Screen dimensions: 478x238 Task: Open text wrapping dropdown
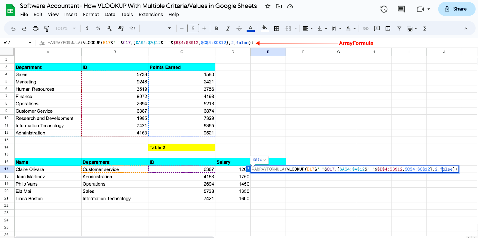pos(336,28)
